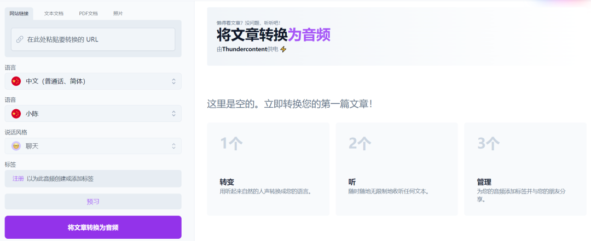Click the 管理 step card

pos(525,169)
